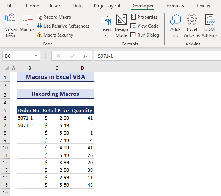Screen dimensions: 221x196
Task: Select quantity cell 20
Action: (82, 162)
